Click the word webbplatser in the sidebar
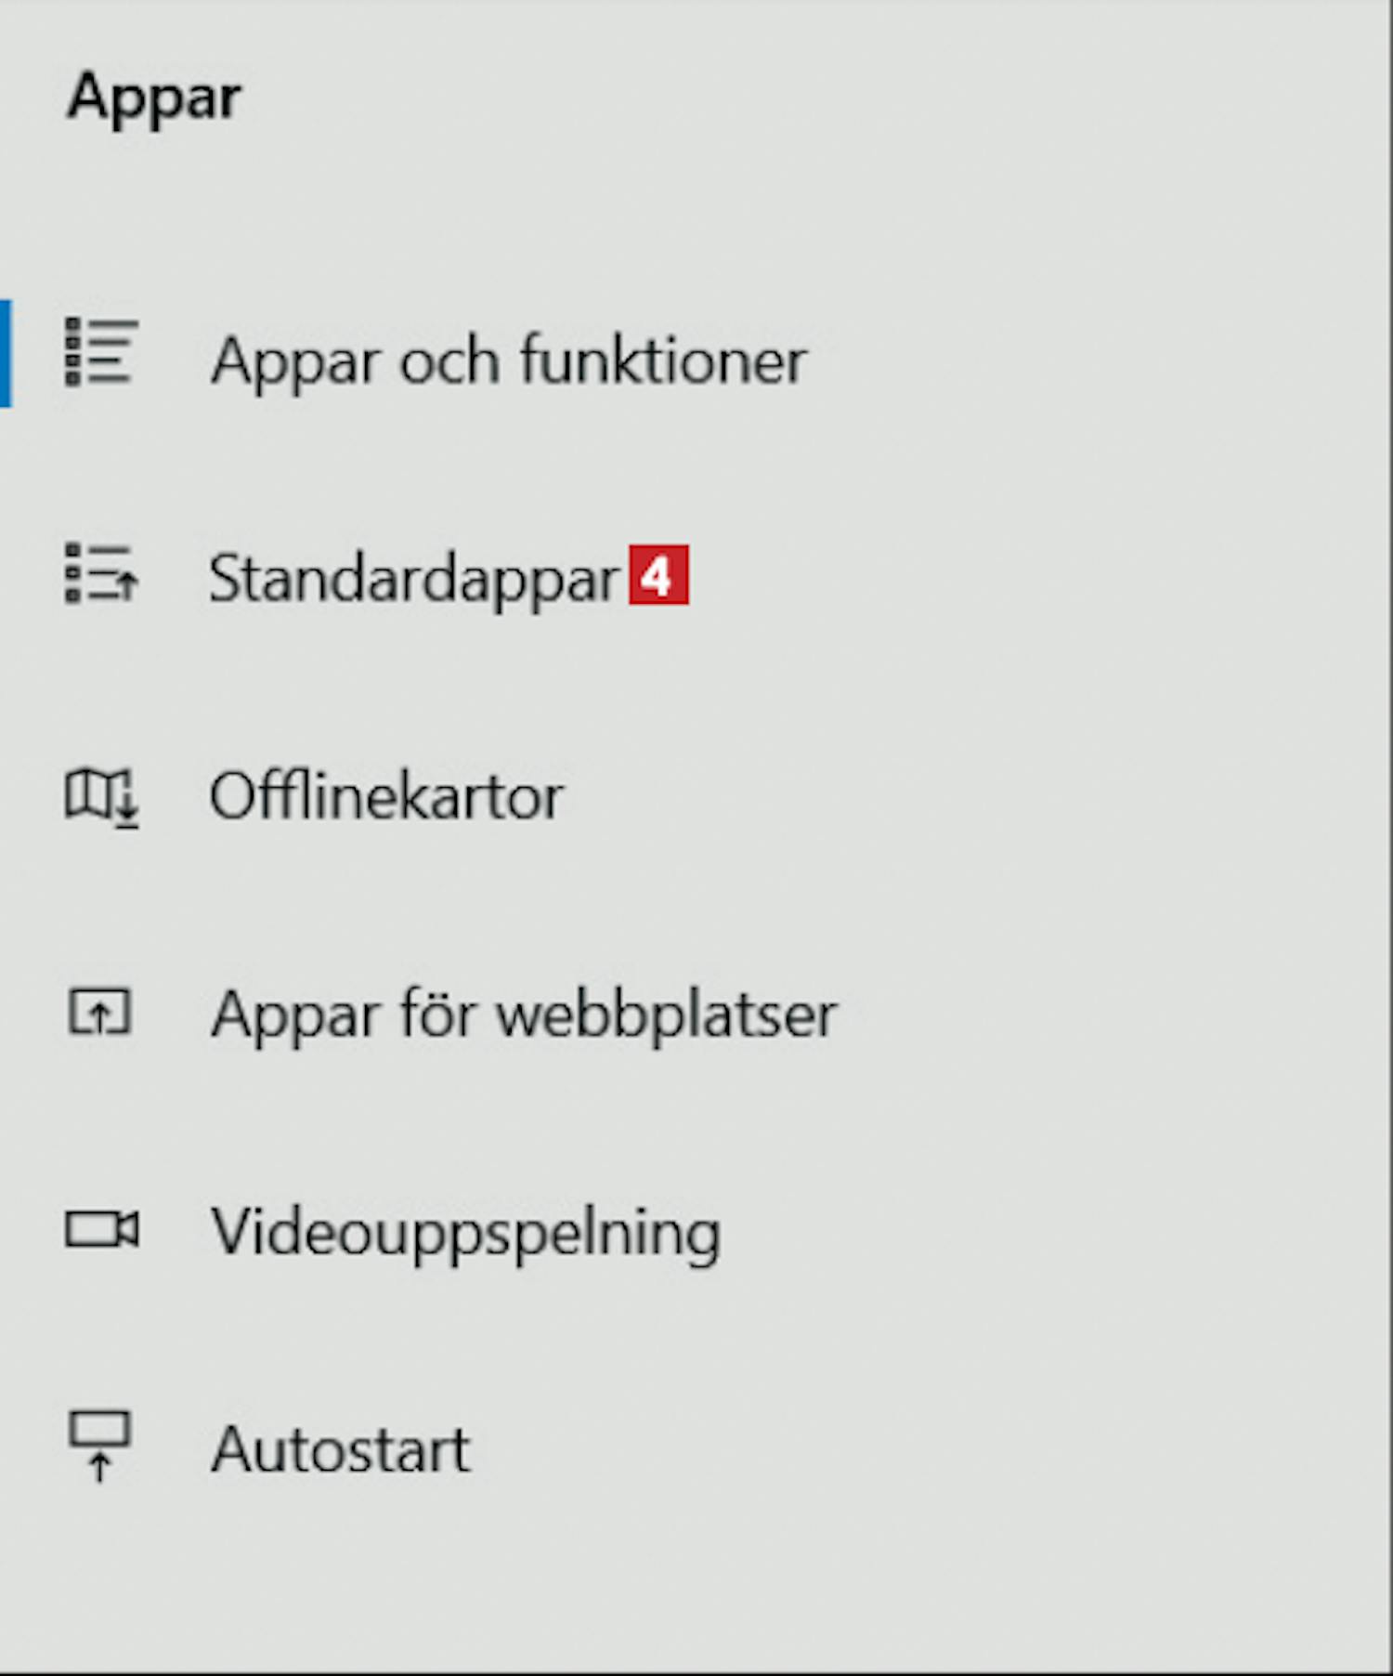This screenshot has height=1676, width=1393. coord(668,1015)
